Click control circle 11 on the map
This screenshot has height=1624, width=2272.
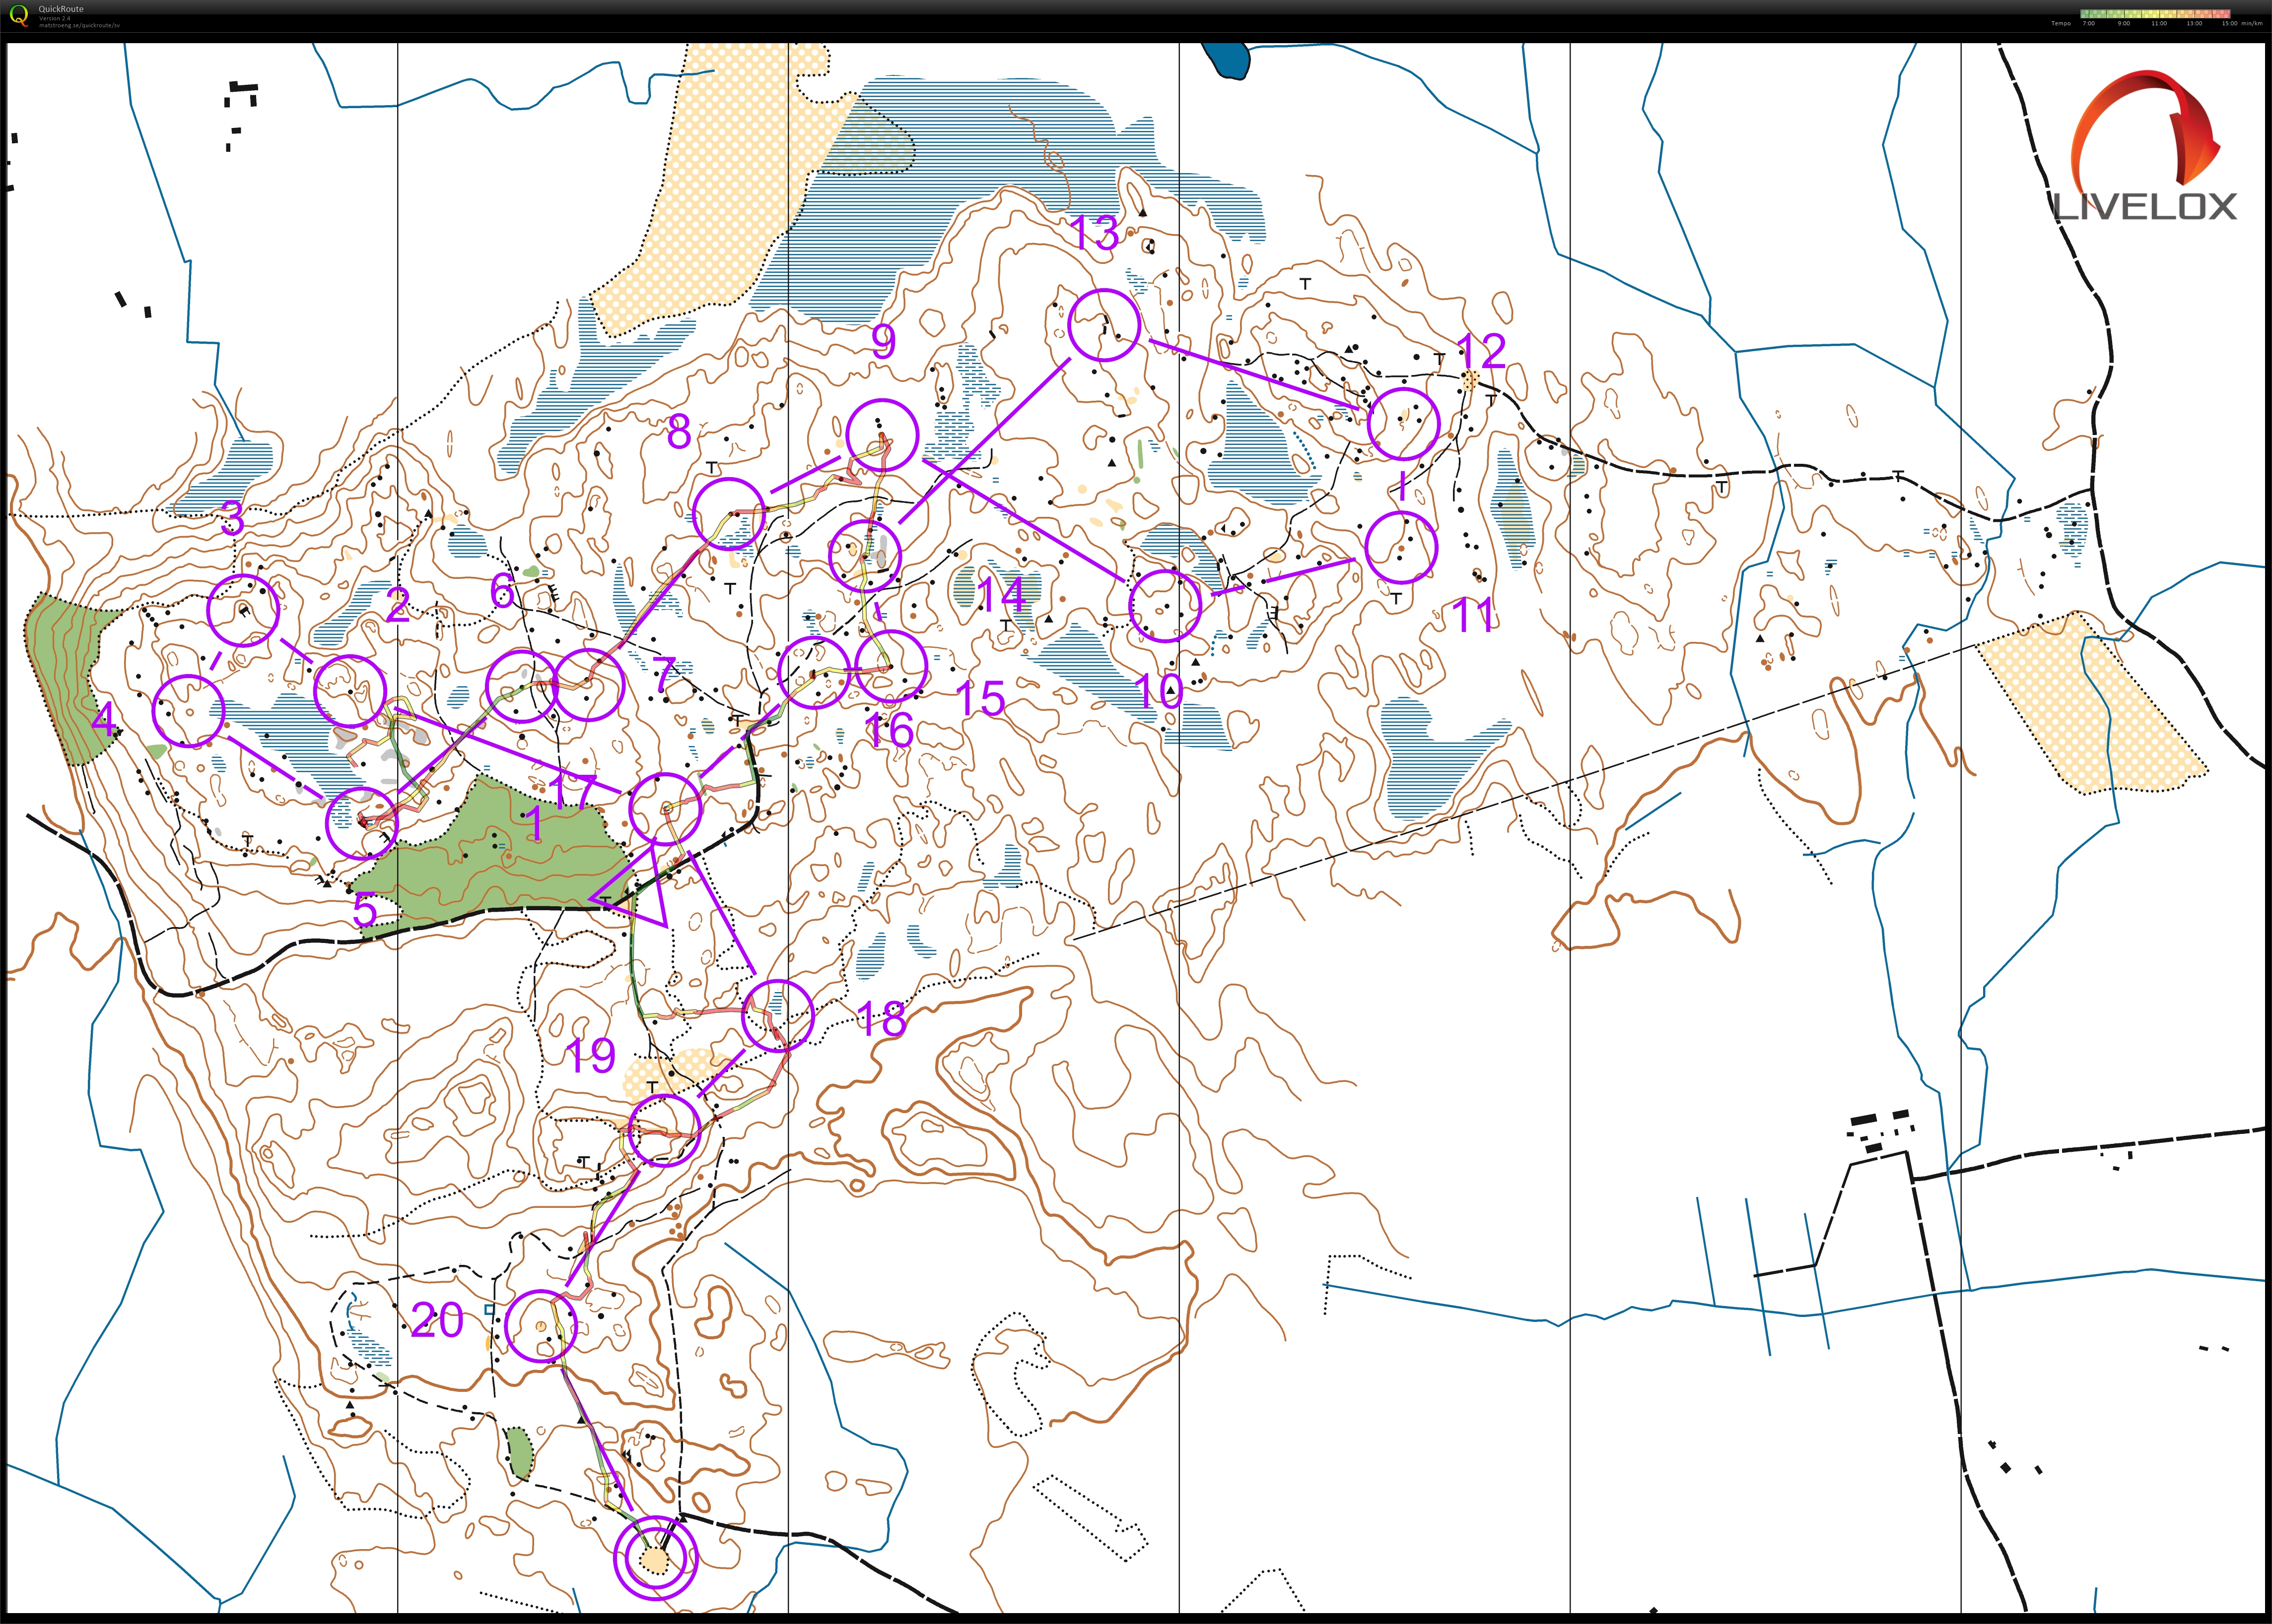1401,547
